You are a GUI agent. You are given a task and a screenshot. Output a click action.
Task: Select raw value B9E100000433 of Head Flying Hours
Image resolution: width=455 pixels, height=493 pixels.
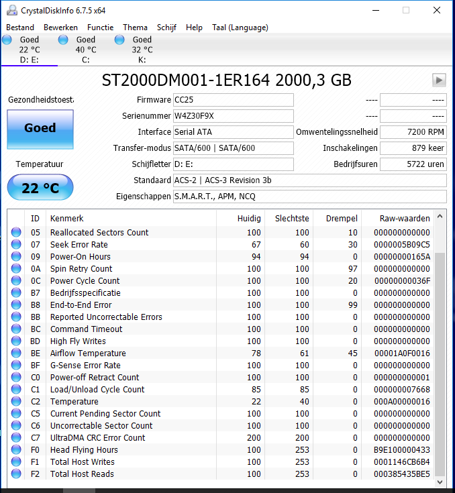coord(402,449)
